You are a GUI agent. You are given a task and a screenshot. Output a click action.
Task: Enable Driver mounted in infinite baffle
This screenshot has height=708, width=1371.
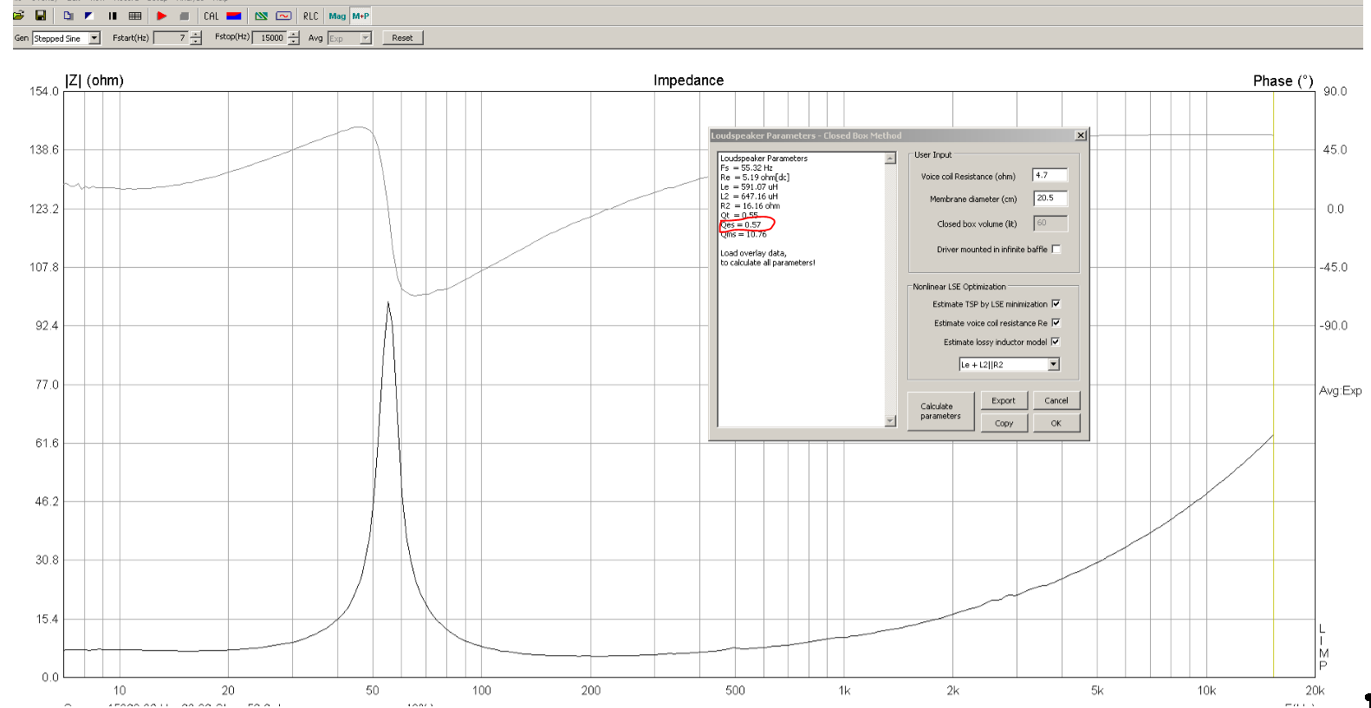click(1056, 250)
